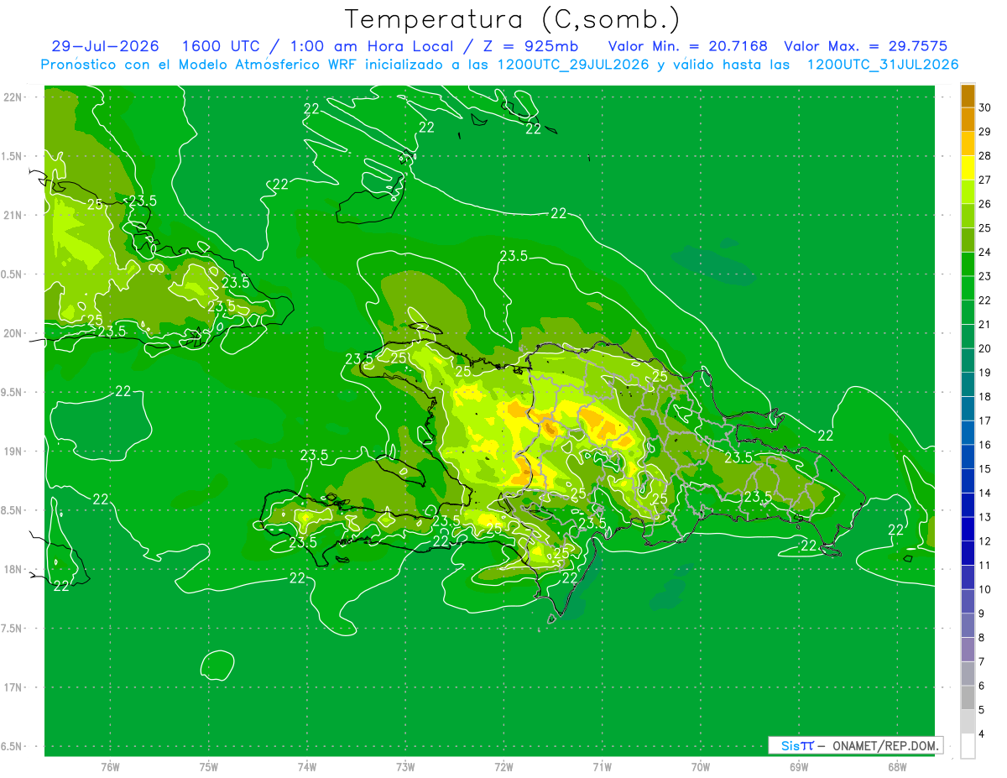Click the "70W" longitude axis label

[700, 766]
